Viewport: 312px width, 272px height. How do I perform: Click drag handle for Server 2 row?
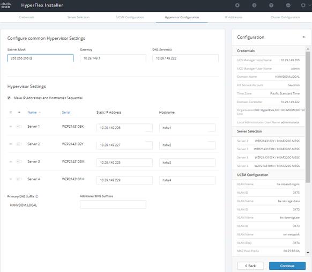tap(11, 144)
